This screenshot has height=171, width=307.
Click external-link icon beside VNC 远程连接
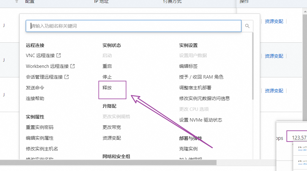click(59, 56)
